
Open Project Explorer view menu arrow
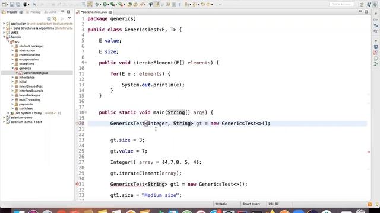[69, 18]
